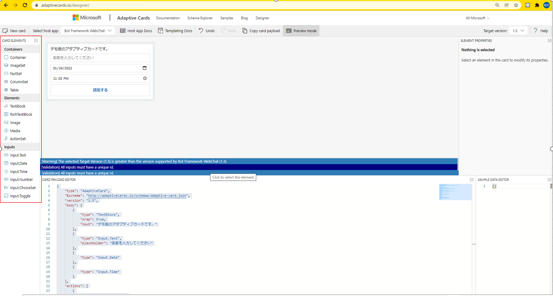Click the Undo button
The image size is (553, 296).
206,31
